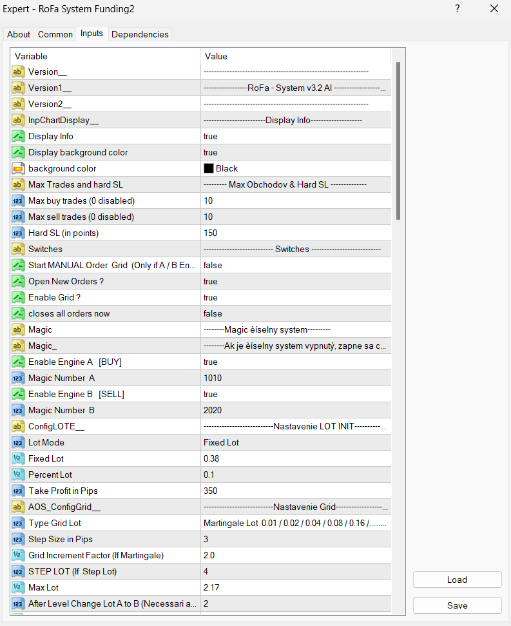Toggle the Open New Orders value
511x626 pixels.
[295, 281]
